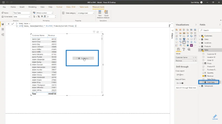The image size is (222, 124).
Task: Click the measure Name input field
Action: [x=22, y=13]
